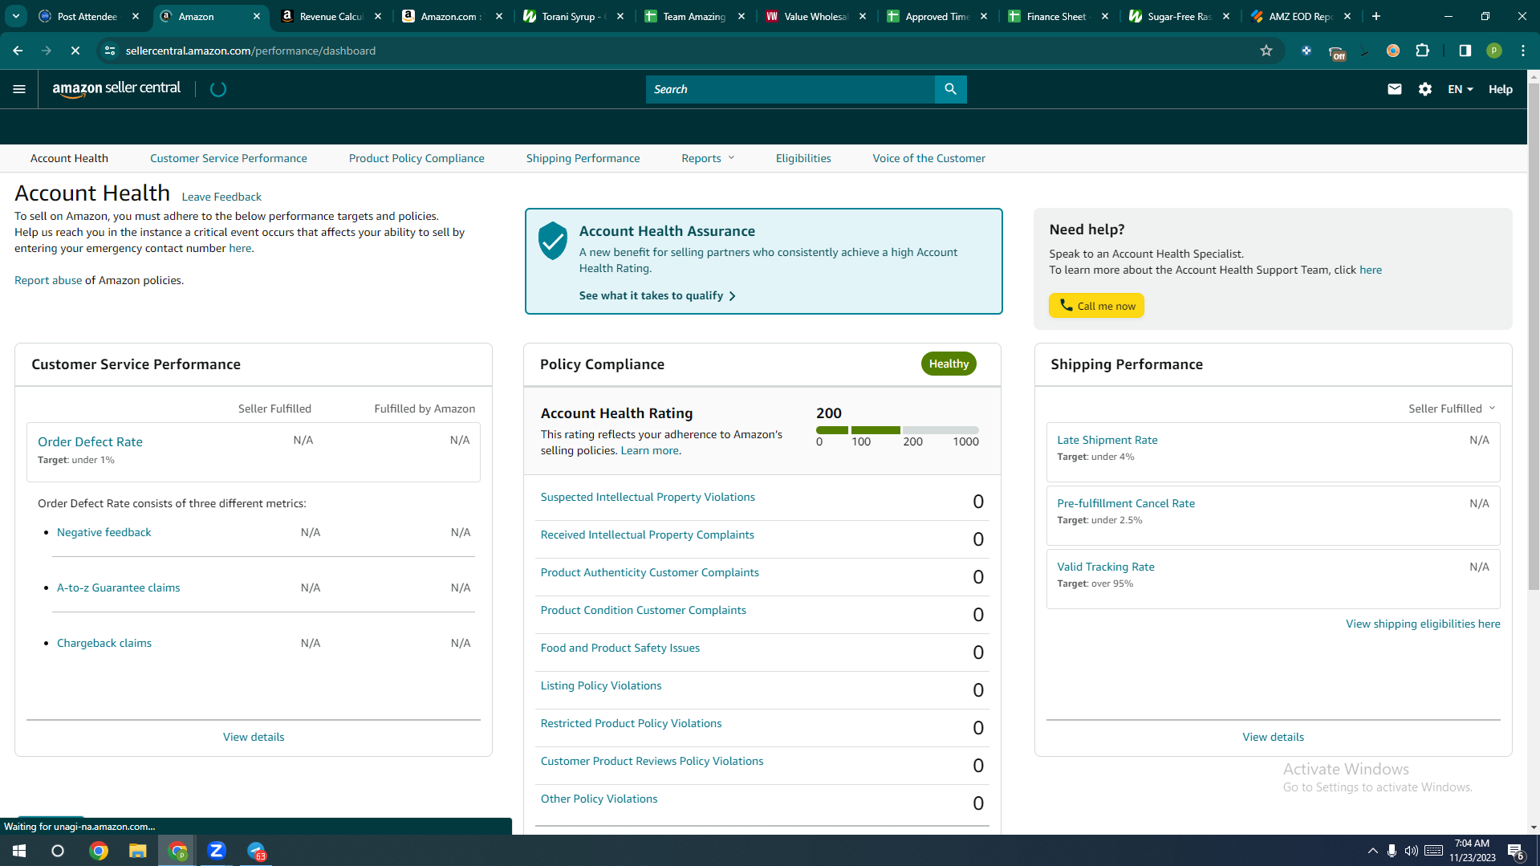Viewport: 1540px width, 866px height.
Task: Open a new browser tab
Action: coord(1376,16)
